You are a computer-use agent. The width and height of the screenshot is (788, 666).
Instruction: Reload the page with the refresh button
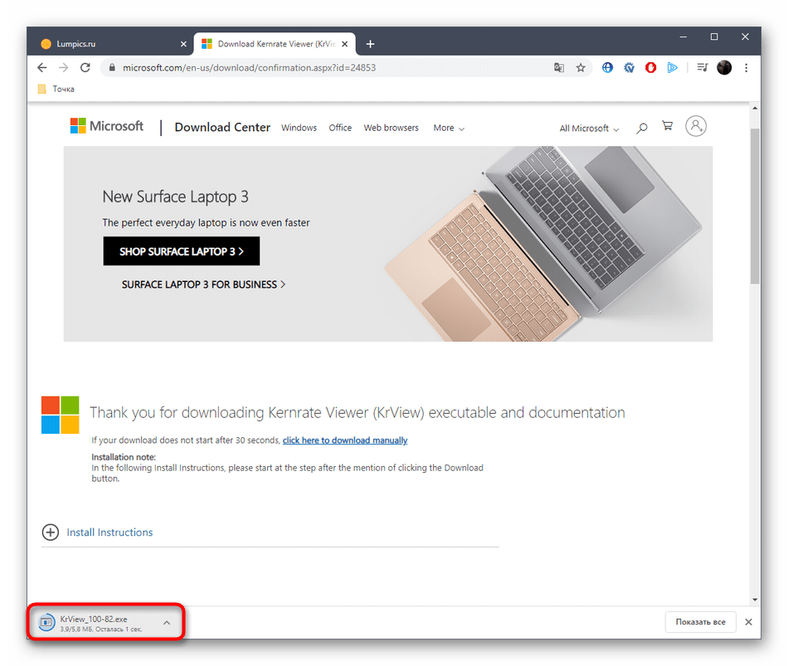[x=85, y=68]
